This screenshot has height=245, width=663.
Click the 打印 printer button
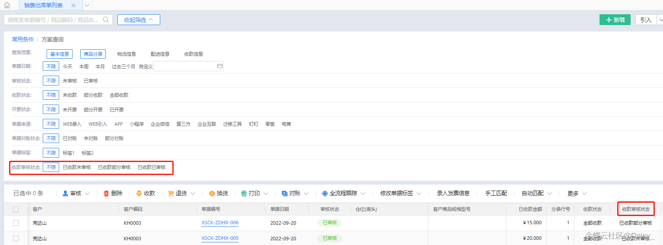[251, 193]
